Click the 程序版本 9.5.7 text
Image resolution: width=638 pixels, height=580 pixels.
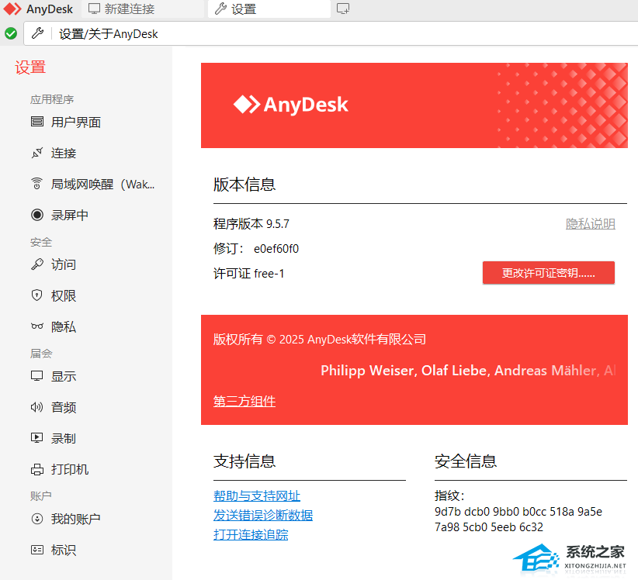point(251,223)
